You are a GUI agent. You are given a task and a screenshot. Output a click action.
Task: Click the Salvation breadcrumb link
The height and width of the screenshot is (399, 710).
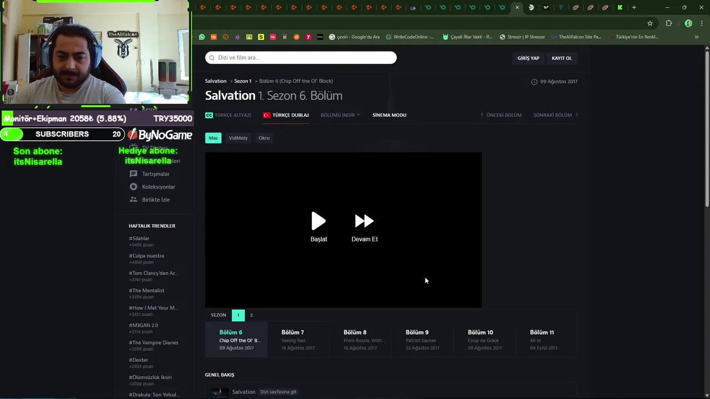[216, 81]
